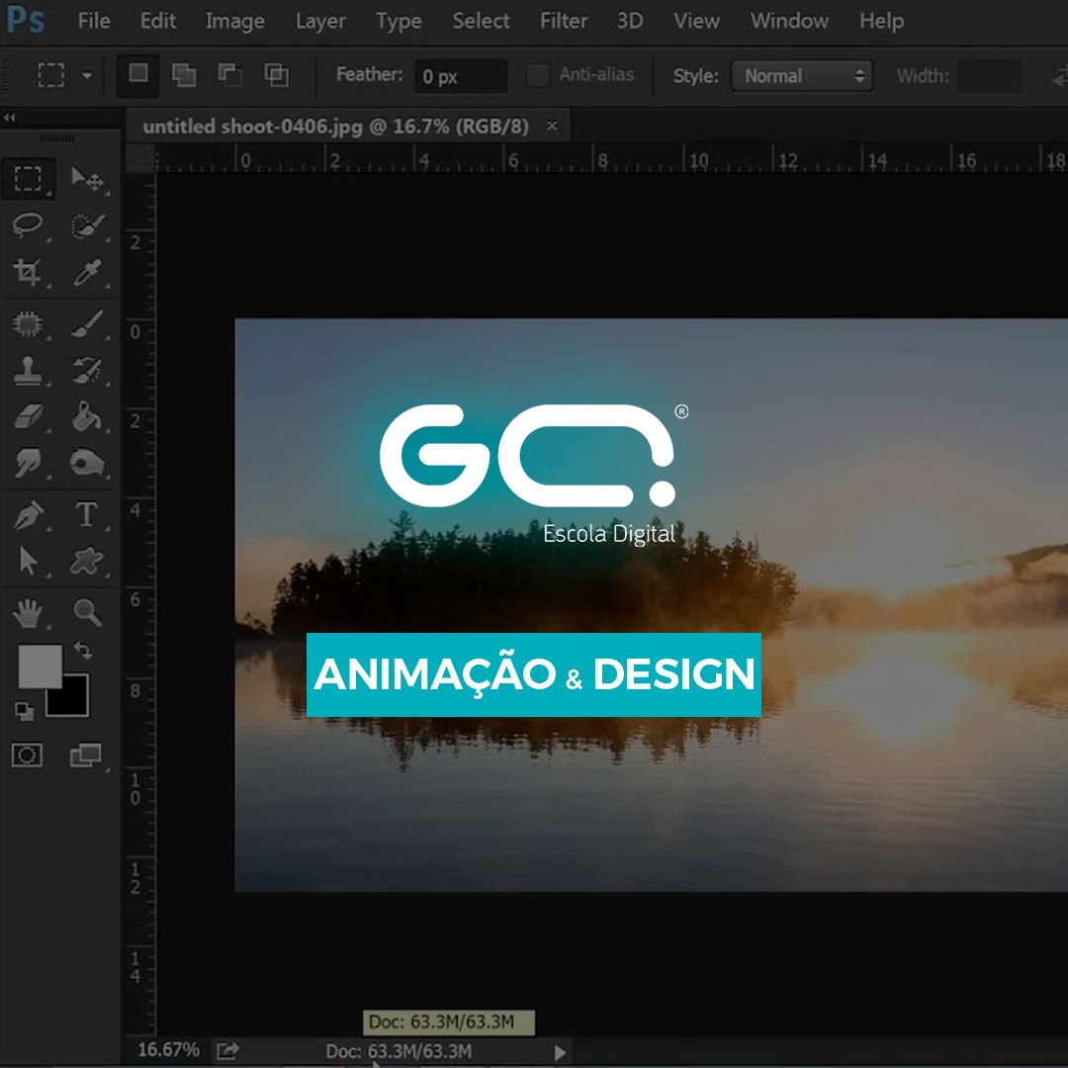Click the Doc: 63.3M/63.3M status bar text
This screenshot has height=1068, width=1068.
pyautogui.click(x=399, y=1051)
